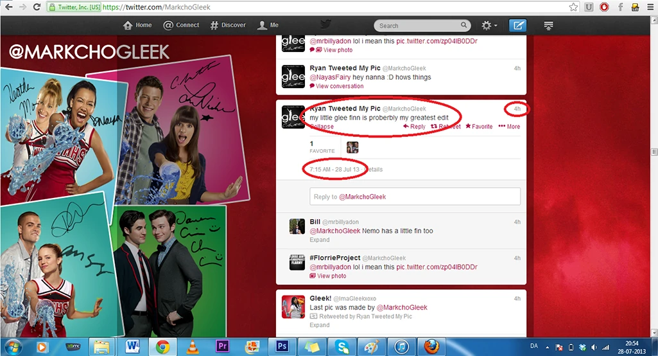Image resolution: width=658 pixels, height=356 pixels.
Task: Show hidden tray icons arrow
Action: 547,348
